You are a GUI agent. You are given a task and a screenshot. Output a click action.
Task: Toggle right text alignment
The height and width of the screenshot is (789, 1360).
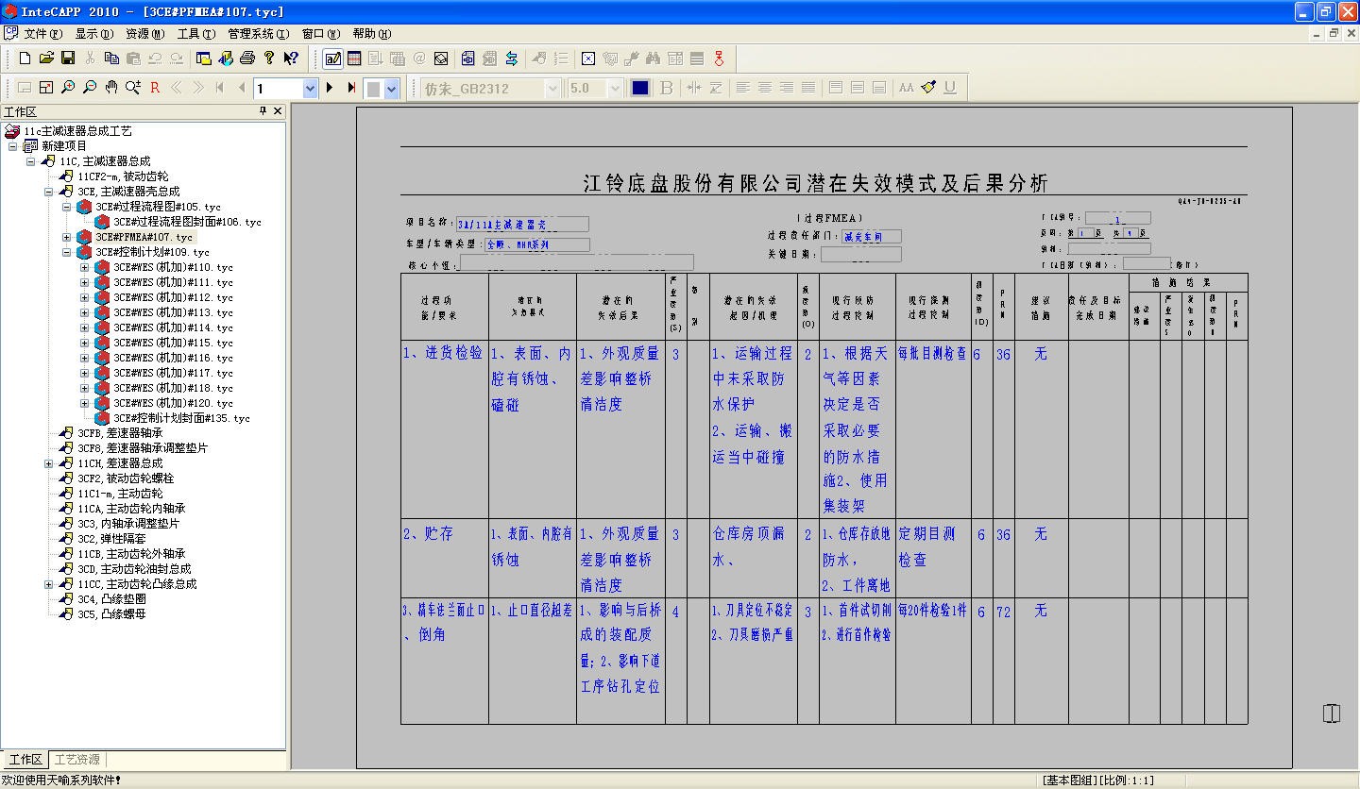(787, 88)
